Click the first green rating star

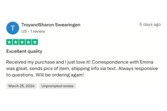(9, 42)
